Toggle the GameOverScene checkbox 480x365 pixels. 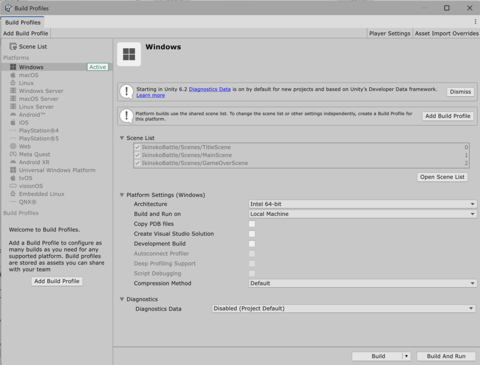[x=137, y=163]
